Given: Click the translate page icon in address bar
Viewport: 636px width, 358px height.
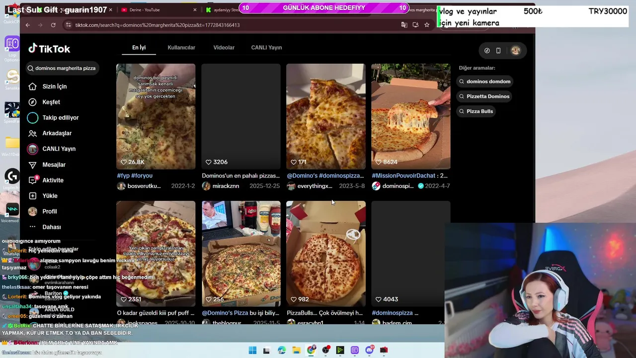Looking at the screenshot, I should [404, 25].
